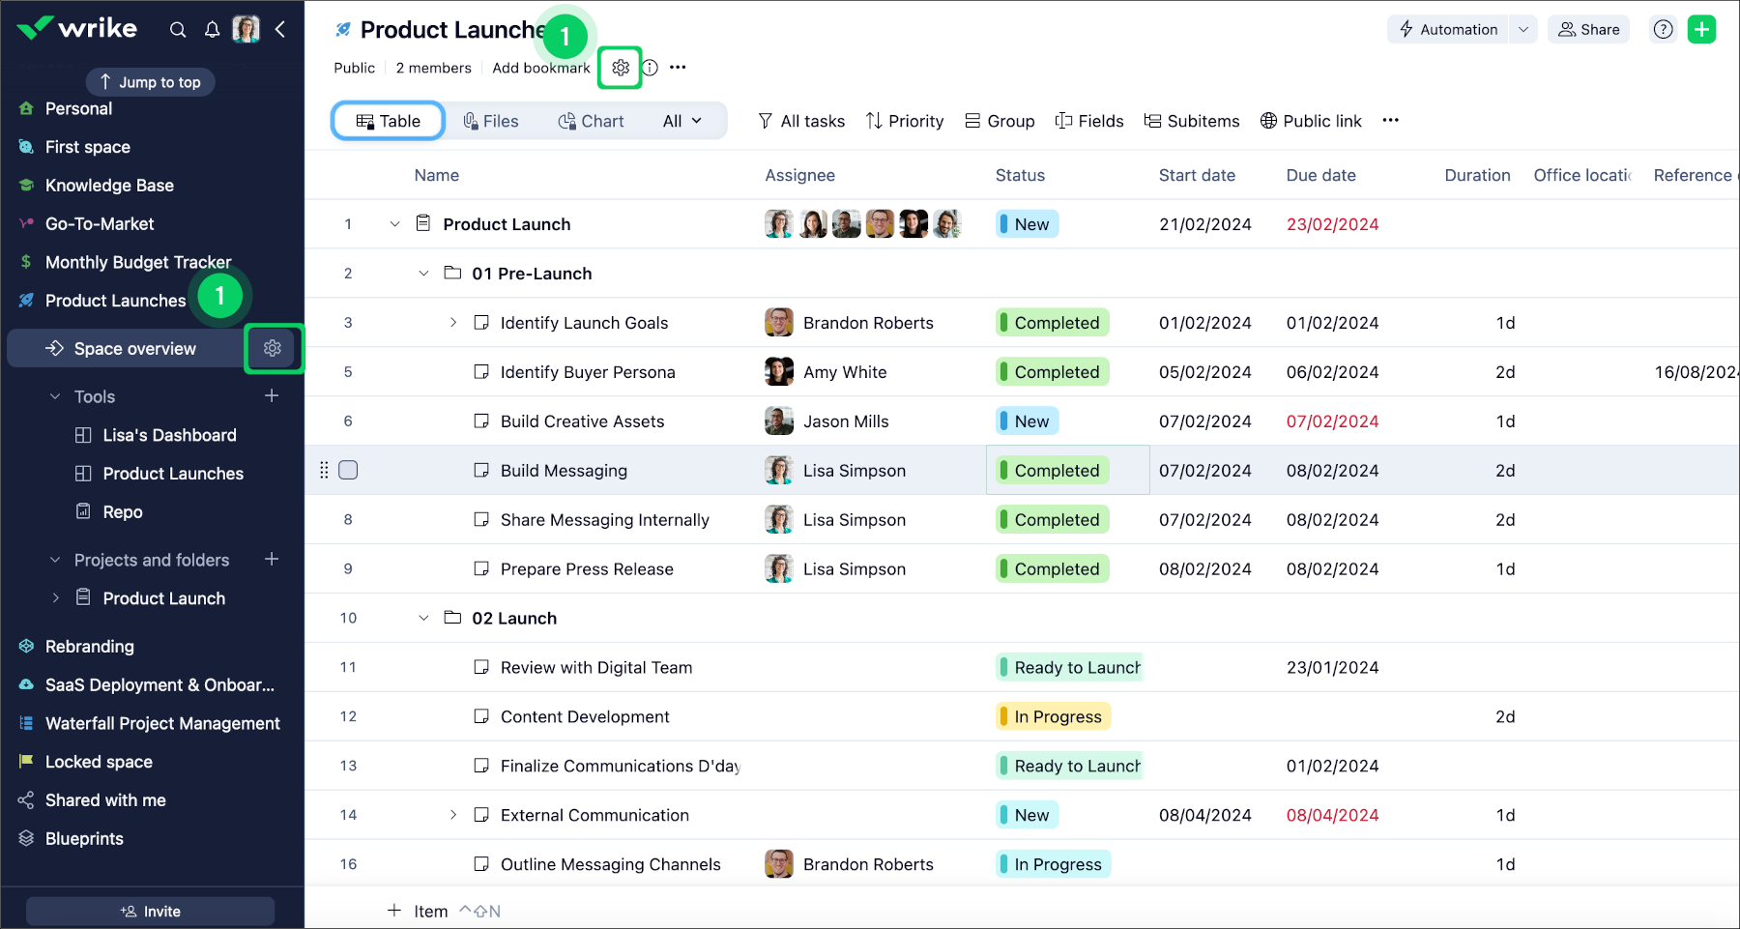The width and height of the screenshot is (1740, 929).
Task: Click the Completed status of Identify Buyer Persona
Action: 1054,372
